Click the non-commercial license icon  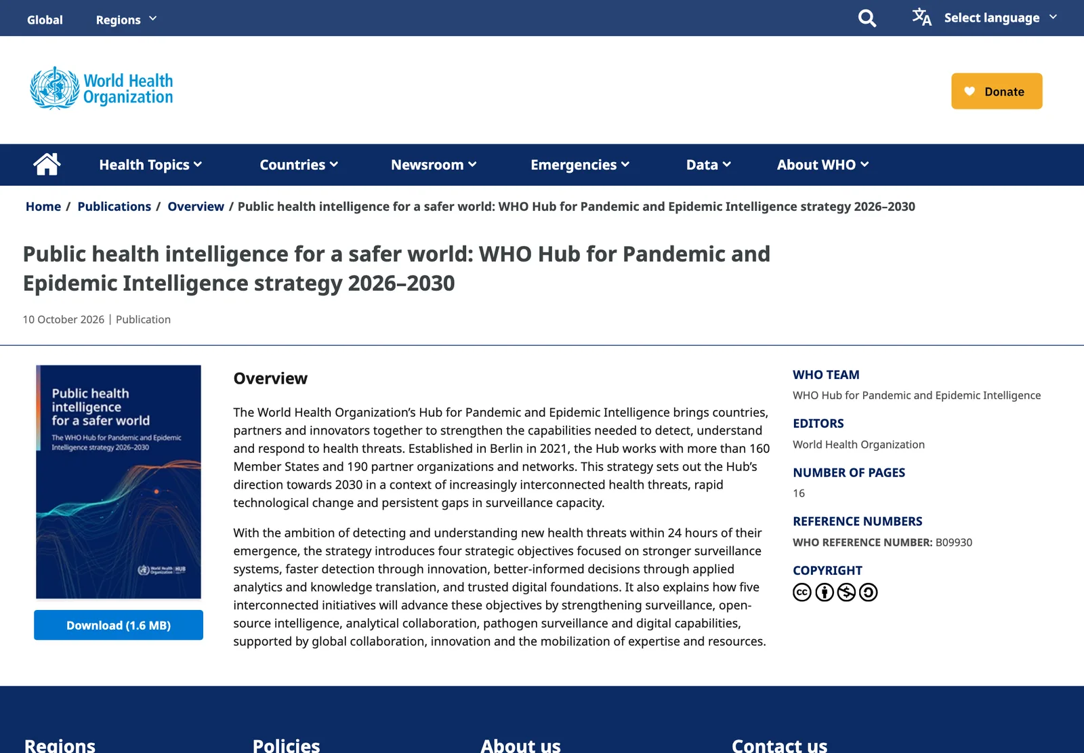[x=846, y=592]
